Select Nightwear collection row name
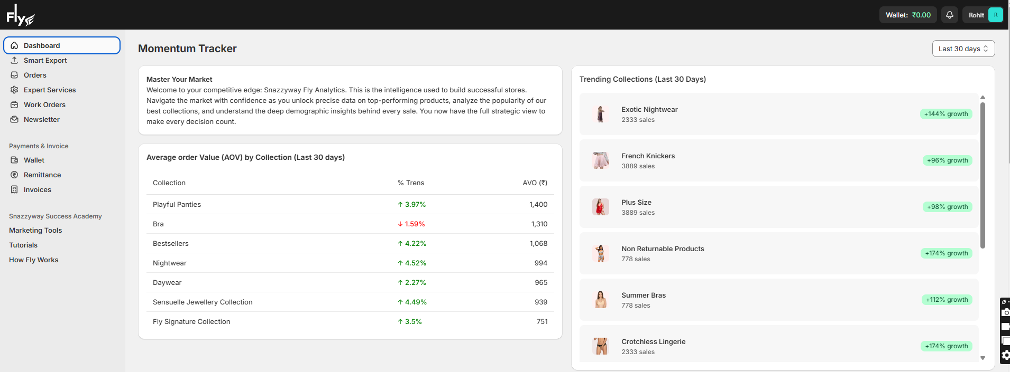Screen dimensions: 1010x372 (170, 263)
